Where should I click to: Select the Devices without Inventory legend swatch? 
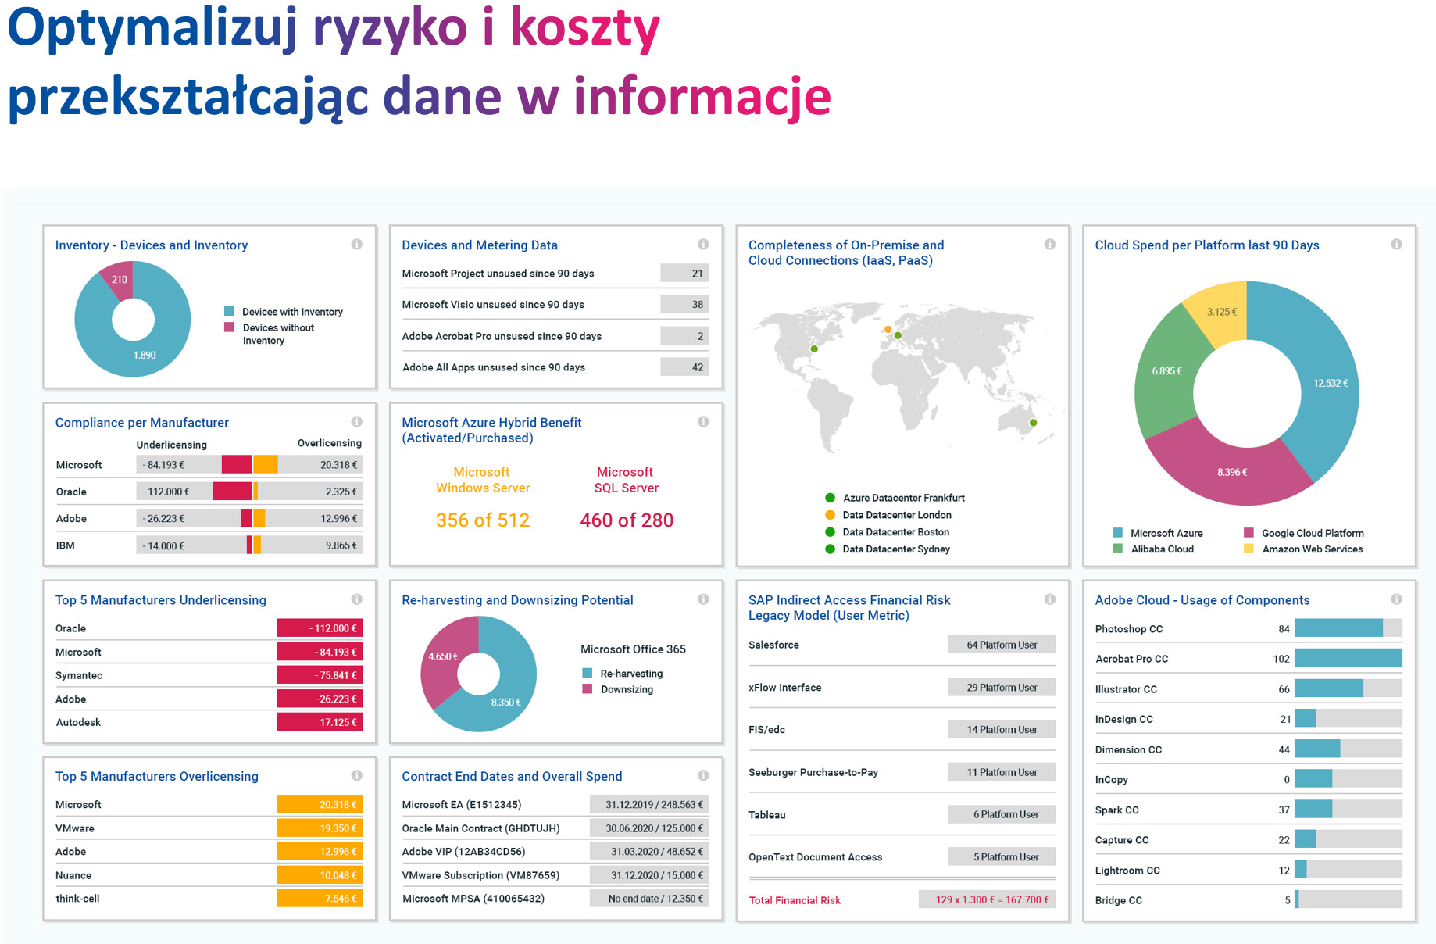pos(229,327)
